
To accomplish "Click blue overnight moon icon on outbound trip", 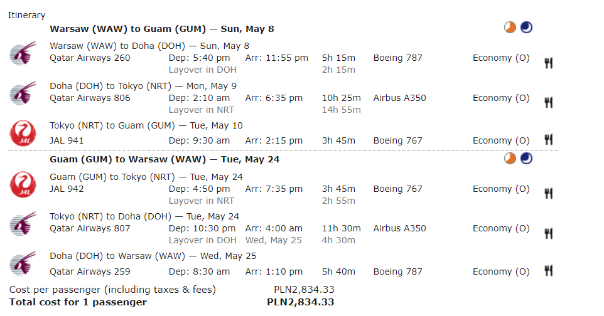I will coord(526,28).
